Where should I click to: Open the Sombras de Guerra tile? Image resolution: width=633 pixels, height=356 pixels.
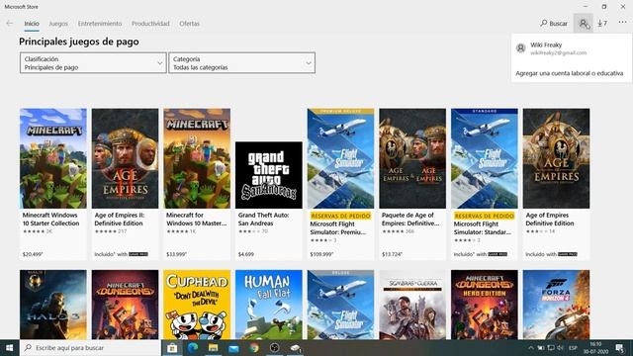tap(412, 305)
